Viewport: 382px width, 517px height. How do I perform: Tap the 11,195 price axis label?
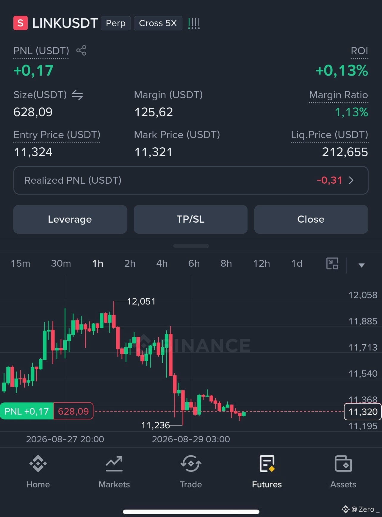tap(363, 426)
